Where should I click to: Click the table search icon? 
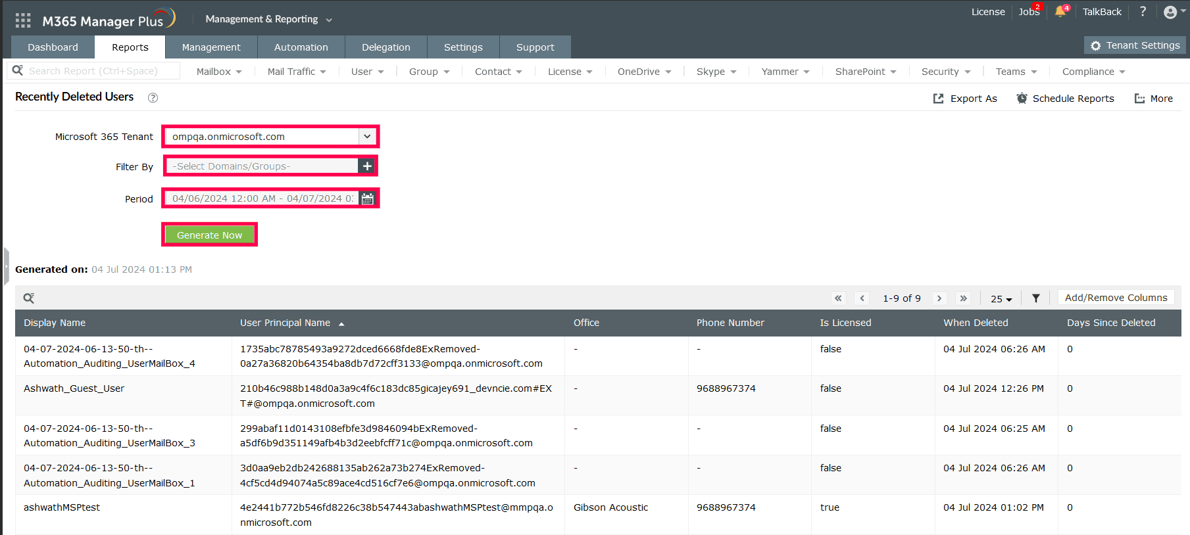pos(29,298)
